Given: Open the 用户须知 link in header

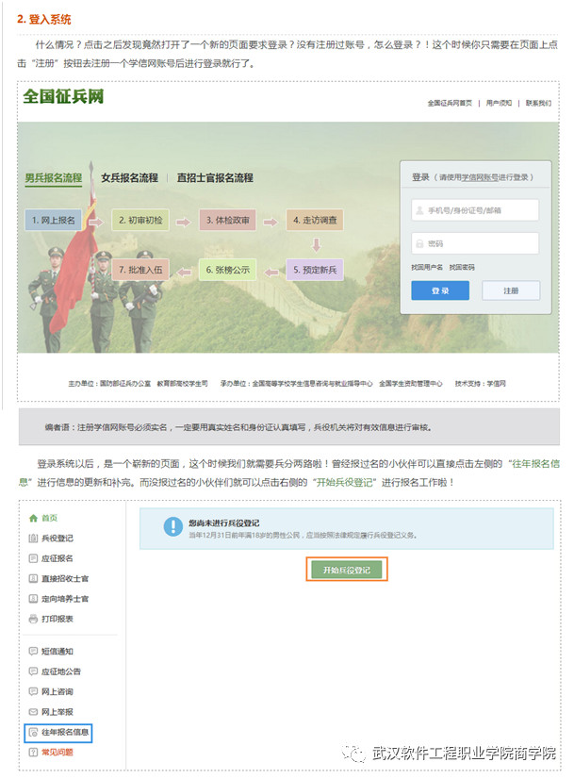Looking at the screenshot, I should 499,103.
